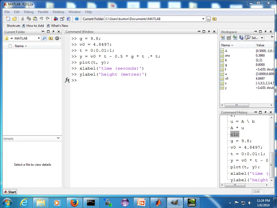277x208 pixels.
Task: Open the Windows Start orb
Action: click(7, 203)
